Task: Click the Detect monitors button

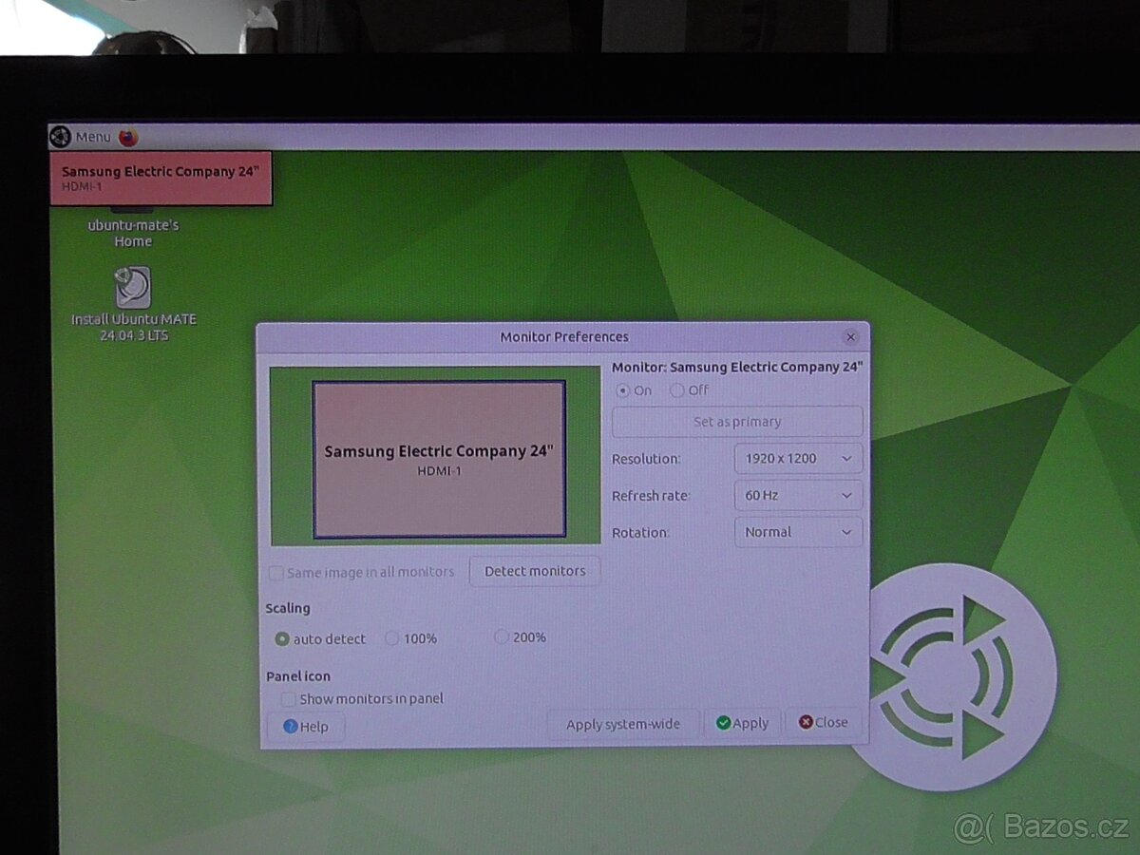Action: point(535,571)
